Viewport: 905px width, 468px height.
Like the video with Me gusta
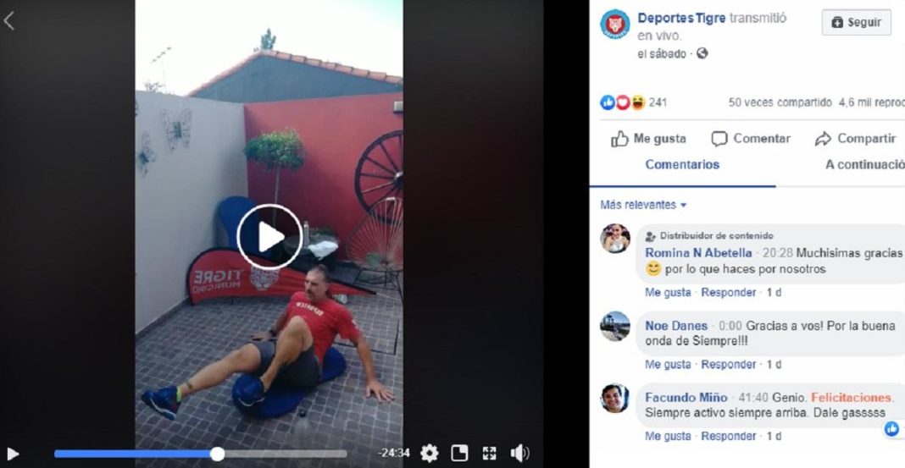coord(649,138)
